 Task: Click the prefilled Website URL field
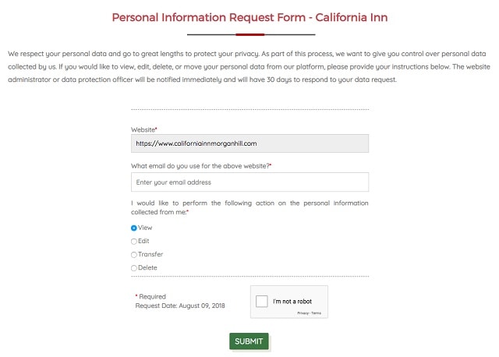coord(249,143)
